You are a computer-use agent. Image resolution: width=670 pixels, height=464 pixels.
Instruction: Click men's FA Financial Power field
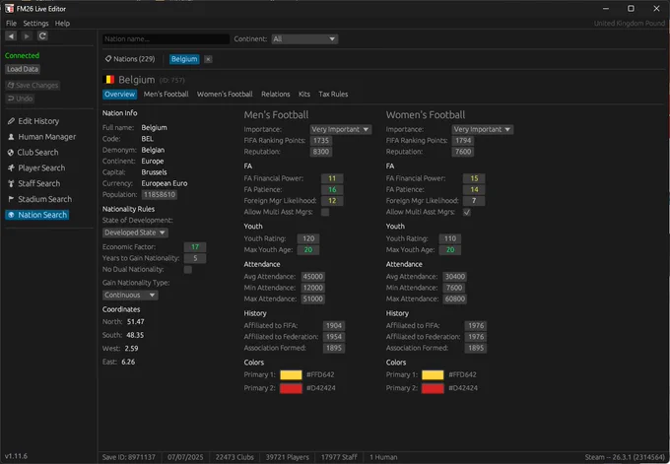pos(332,178)
